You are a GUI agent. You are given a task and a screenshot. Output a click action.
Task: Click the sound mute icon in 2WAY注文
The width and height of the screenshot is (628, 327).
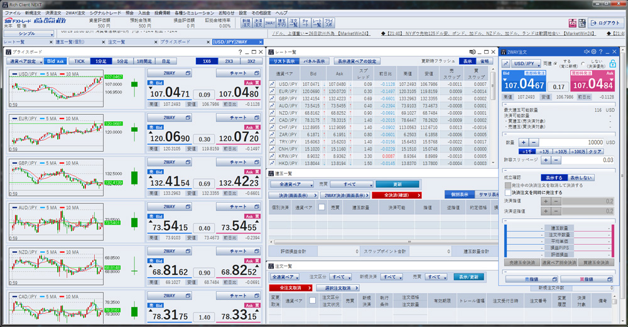tap(587, 51)
